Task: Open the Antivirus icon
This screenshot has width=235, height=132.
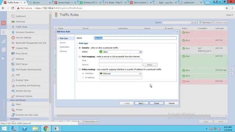Action: pos(13,59)
